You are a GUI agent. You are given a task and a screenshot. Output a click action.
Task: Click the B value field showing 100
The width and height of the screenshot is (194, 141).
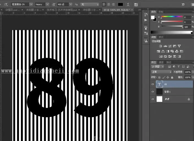pos(187,27)
